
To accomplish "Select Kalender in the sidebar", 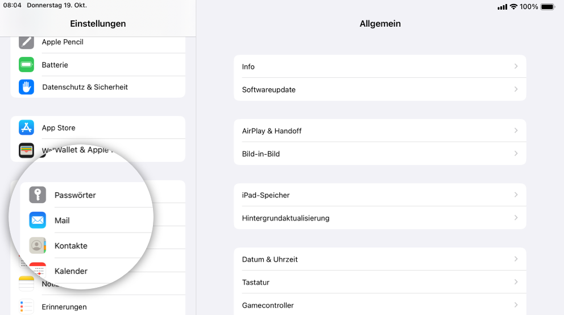I will [71, 271].
